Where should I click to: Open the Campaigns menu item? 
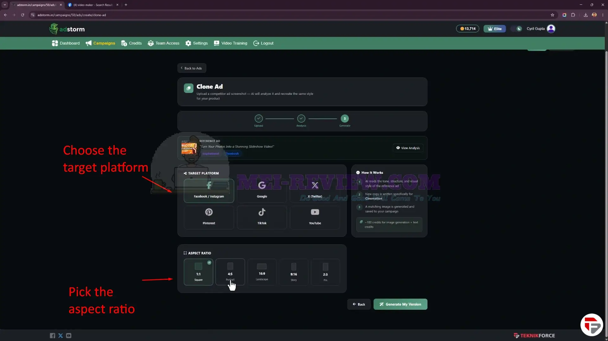tap(100, 43)
